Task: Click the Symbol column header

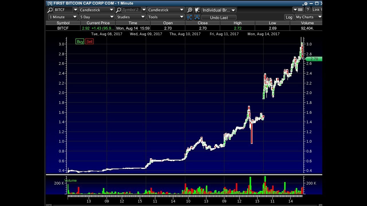Action: point(63,23)
